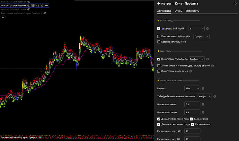This screenshot has width=239, height=141.
Task: Click info icon next to Баланс timeframe
Action: [x=207, y=28]
